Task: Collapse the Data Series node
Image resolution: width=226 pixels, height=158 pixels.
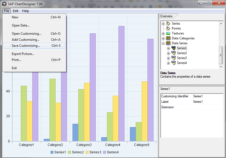Action: coord(163,43)
